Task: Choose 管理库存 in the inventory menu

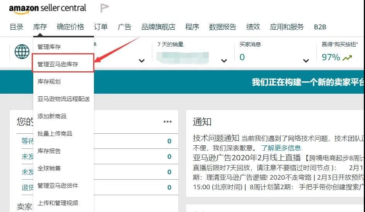Action: 49,47
